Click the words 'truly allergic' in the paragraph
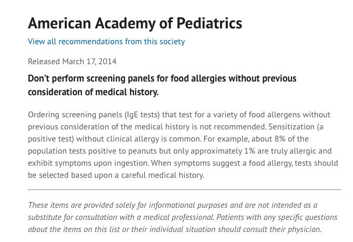 point(295,151)
